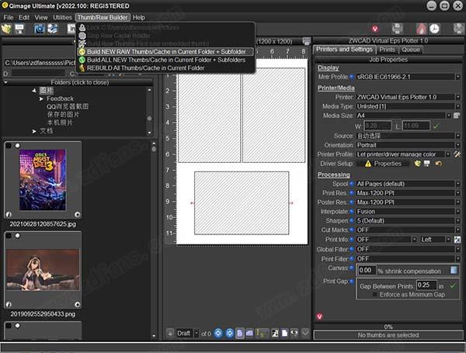This screenshot has height=353, width=466.
Task: Switch to the Queue tab
Action: [x=411, y=50]
